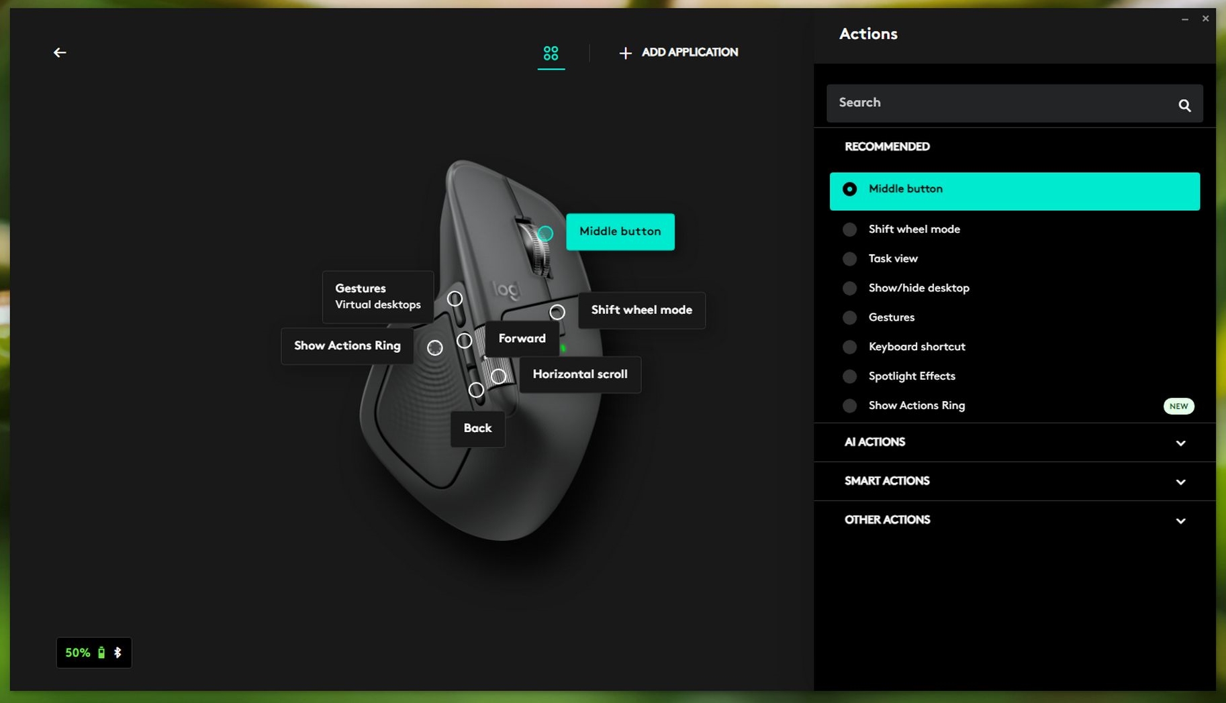This screenshot has height=703, width=1226.
Task: Click the Forward button label
Action: click(522, 339)
